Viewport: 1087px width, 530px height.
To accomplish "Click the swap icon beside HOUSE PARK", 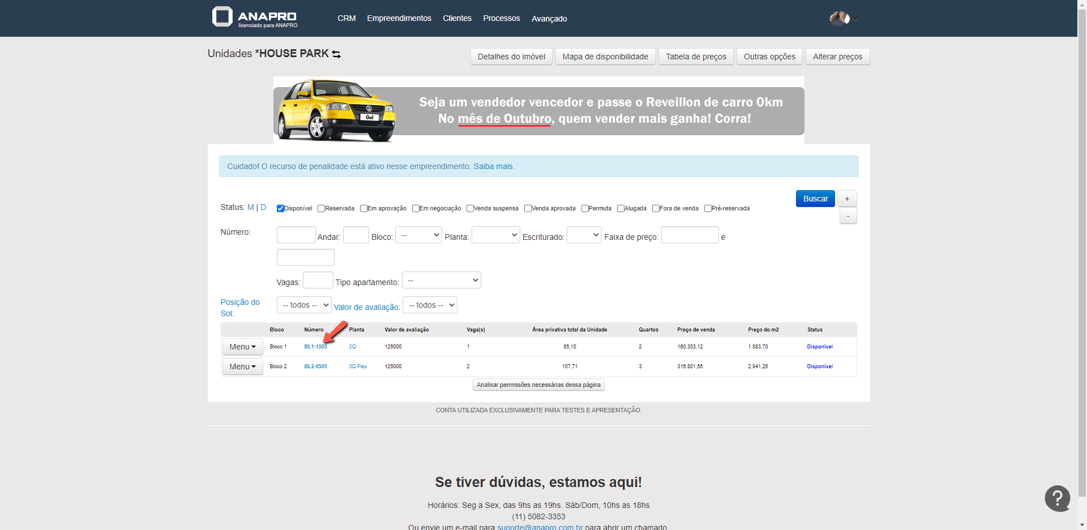I will pos(336,54).
